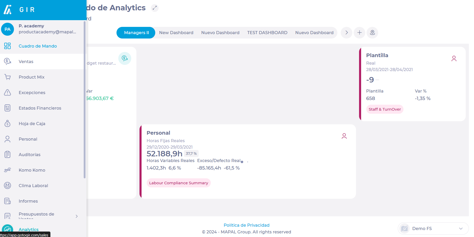Click the Personal person icon in sidebar
Viewport: 474px width, 237px height.
(x=7, y=139)
